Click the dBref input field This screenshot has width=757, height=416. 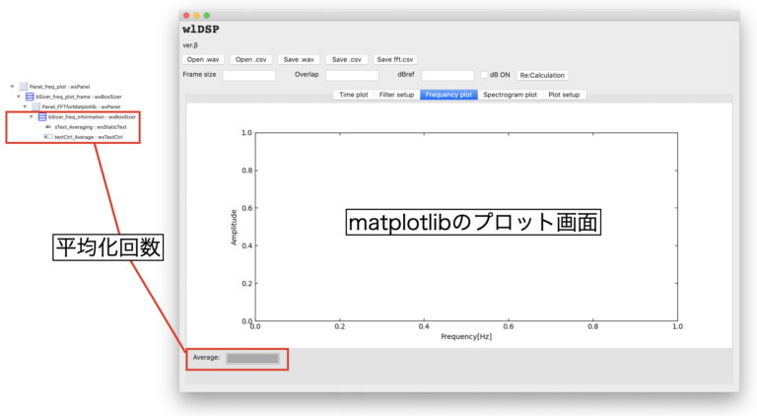coord(447,75)
